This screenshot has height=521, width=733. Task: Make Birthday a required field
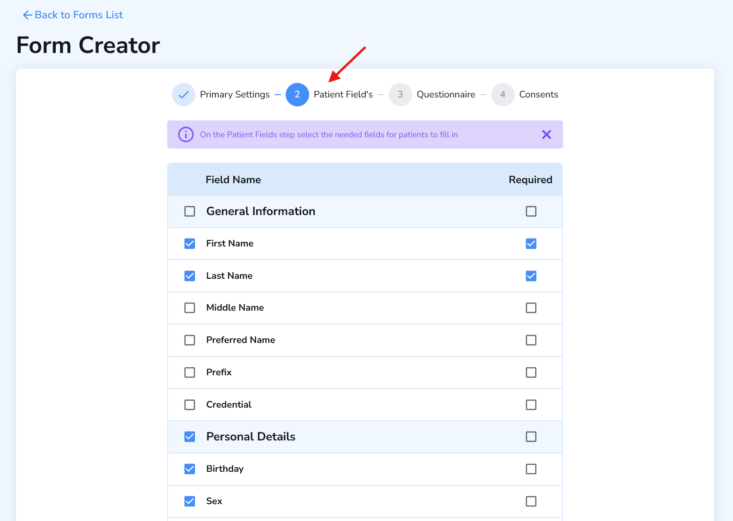(531, 469)
